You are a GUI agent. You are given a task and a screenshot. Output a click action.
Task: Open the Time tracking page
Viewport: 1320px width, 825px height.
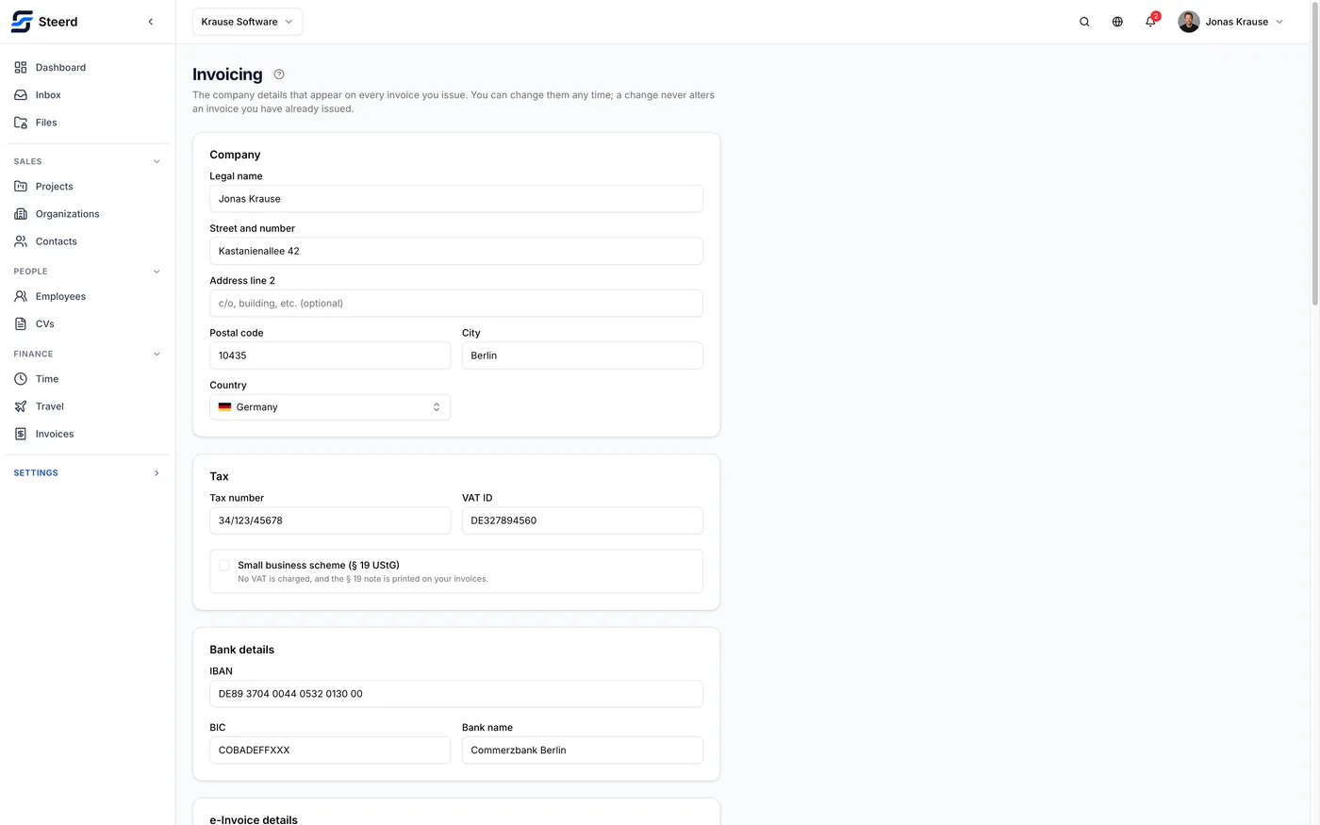pos(87,379)
